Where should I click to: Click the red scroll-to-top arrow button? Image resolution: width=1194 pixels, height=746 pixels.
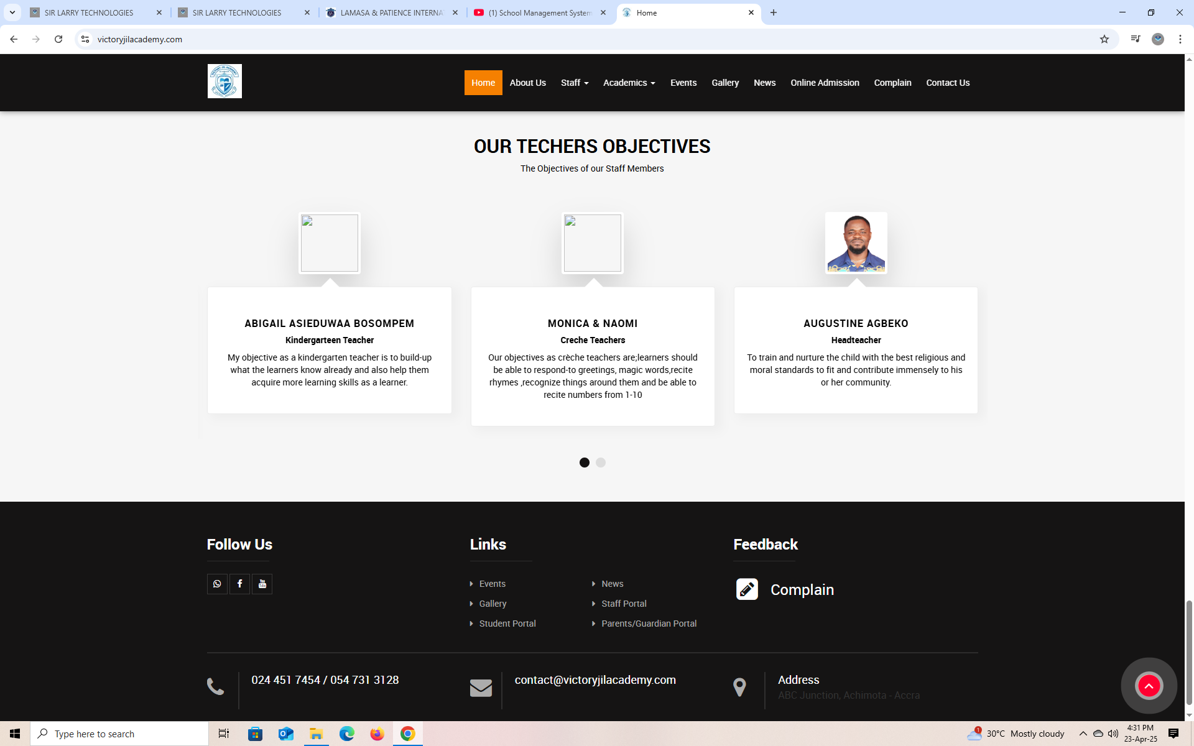coord(1149,686)
